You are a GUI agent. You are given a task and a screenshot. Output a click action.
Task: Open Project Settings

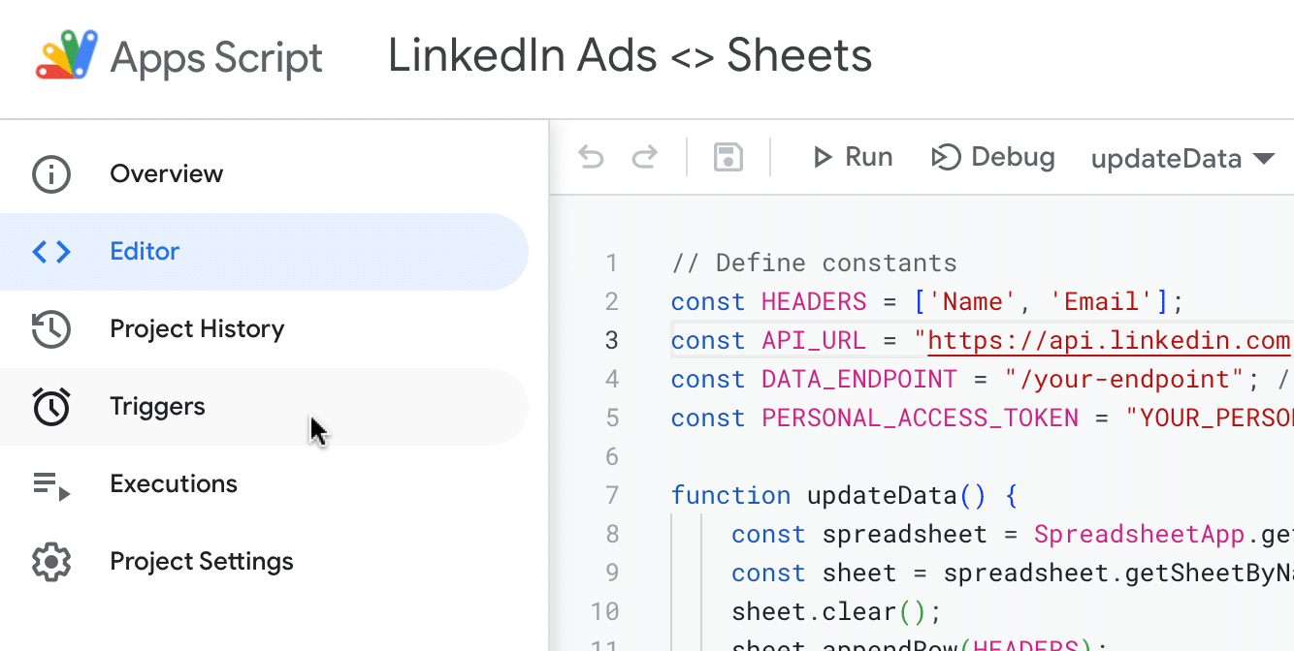point(264,562)
